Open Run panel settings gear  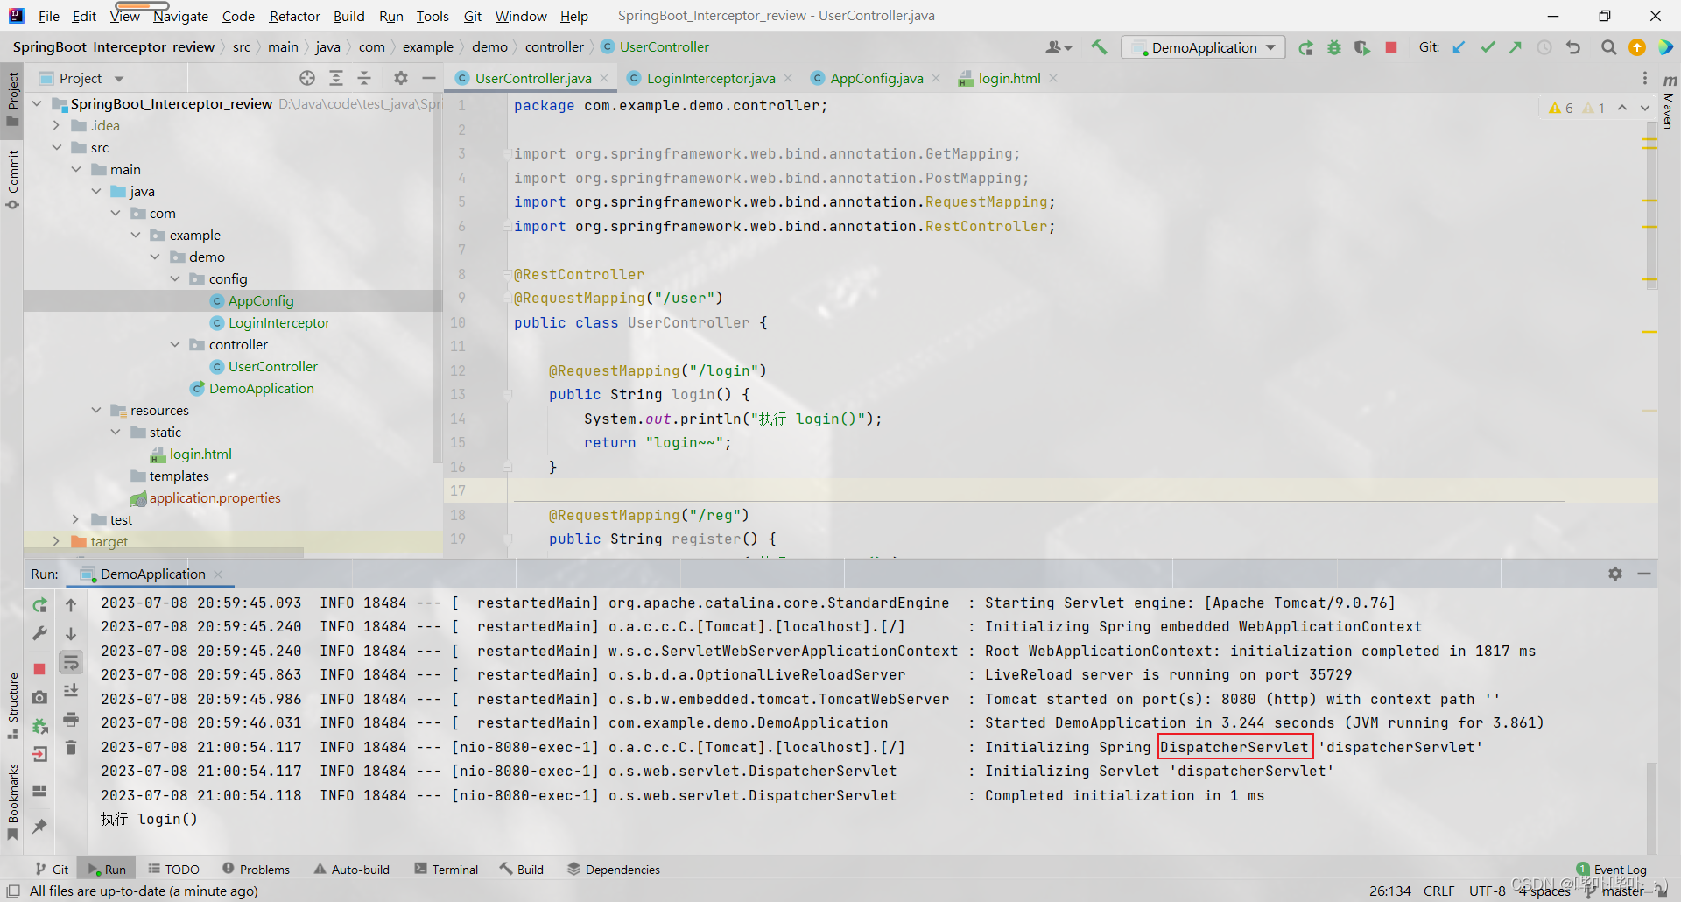pyautogui.click(x=1615, y=574)
